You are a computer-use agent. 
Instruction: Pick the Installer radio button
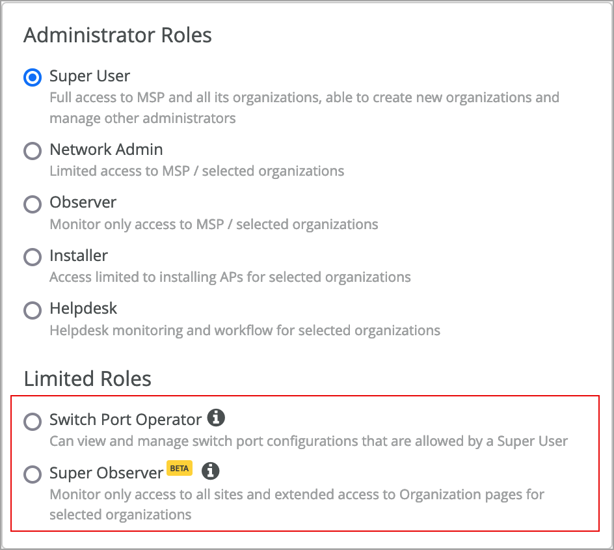point(33,257)
